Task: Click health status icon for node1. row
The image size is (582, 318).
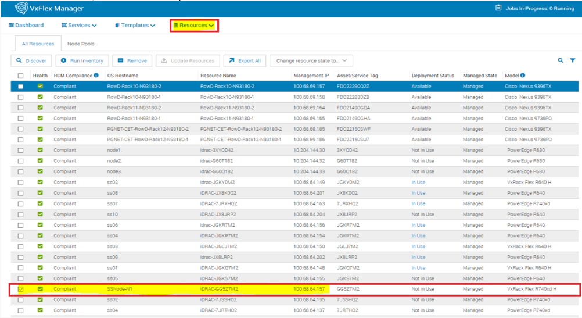Action: 40,150
